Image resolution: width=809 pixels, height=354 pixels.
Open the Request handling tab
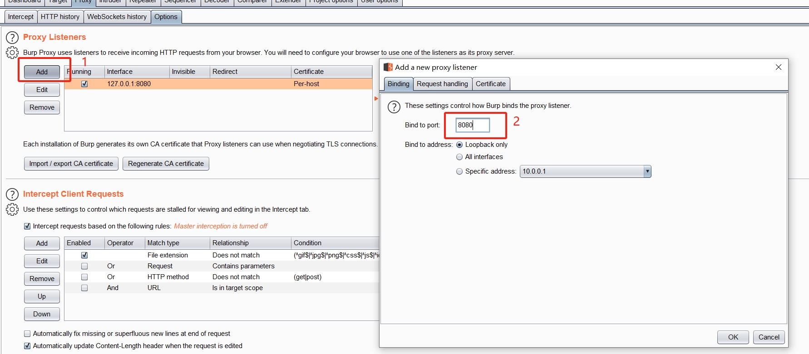pyautogui.click(x=442, y=84)
